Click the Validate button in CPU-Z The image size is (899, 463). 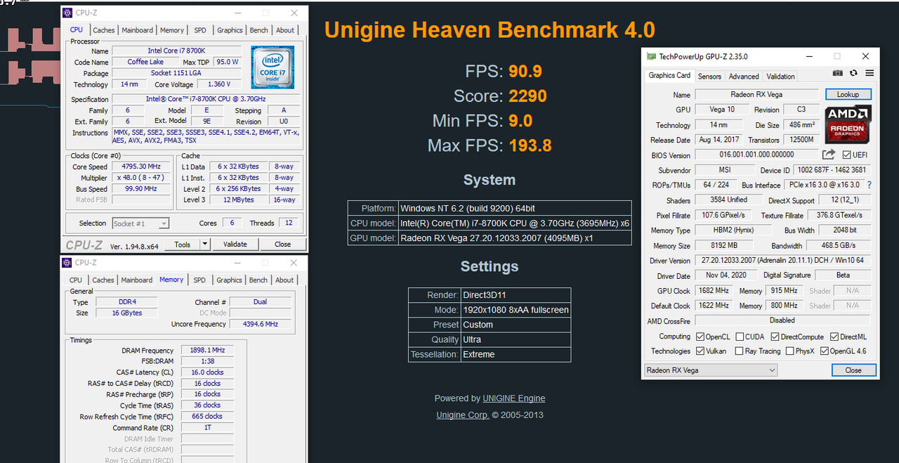235,244
